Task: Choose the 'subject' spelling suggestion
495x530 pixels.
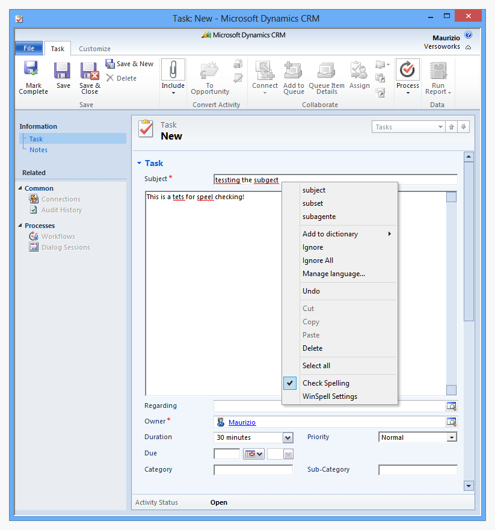Action: pyautogui.click(x=339, y=190)
